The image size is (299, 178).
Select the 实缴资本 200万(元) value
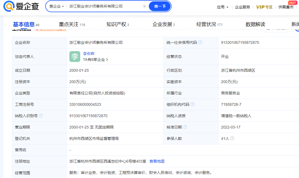pos(229,82)
